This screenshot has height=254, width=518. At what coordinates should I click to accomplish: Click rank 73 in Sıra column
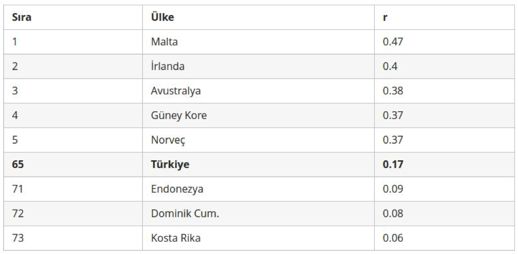(x=18, y=238)
